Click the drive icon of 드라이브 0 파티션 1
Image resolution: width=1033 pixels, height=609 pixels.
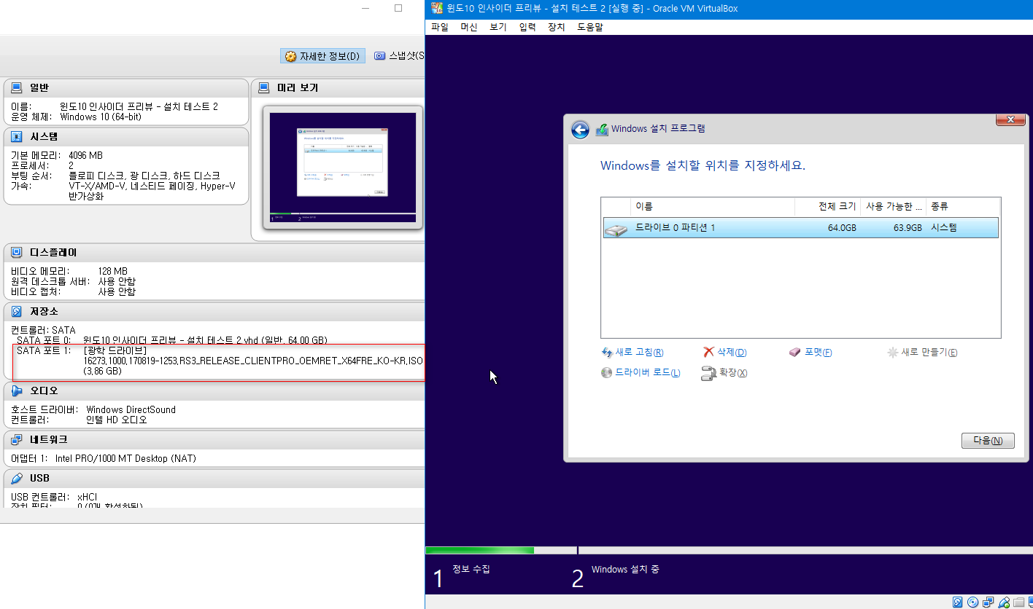tap(616, 229)
